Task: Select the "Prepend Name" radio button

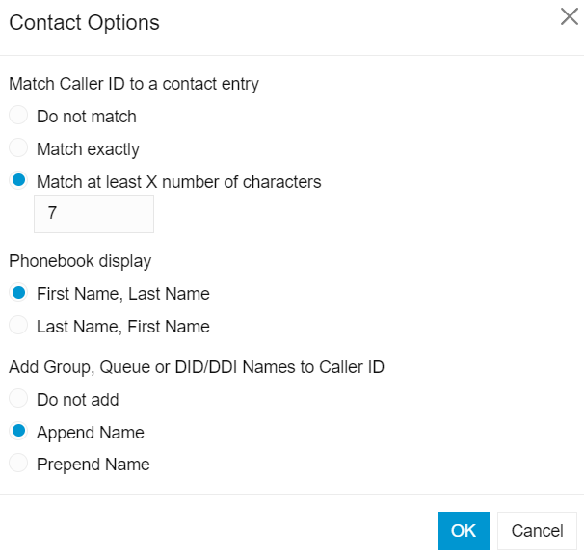Action: (18, 463)
